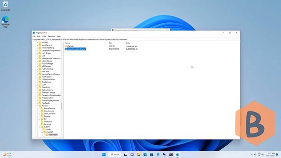The width and height of the screenshot is (281, 158).
Task: Expand the Audit key
Action: 42,129
